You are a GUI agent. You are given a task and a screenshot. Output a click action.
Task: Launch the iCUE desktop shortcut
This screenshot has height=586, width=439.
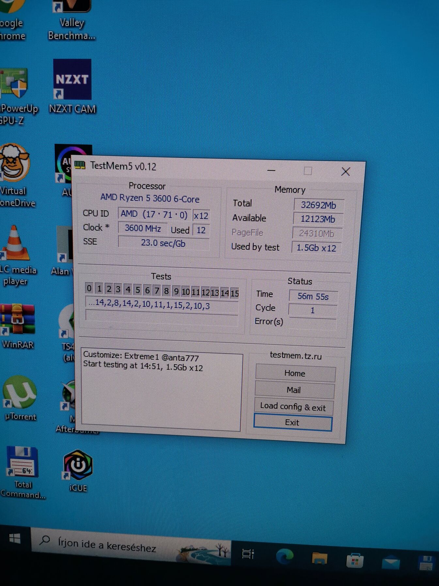click(x=78, y=471)
